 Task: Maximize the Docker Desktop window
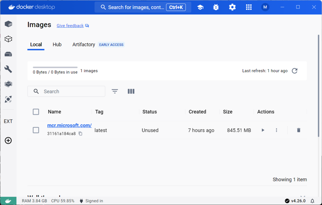point(298,7)
